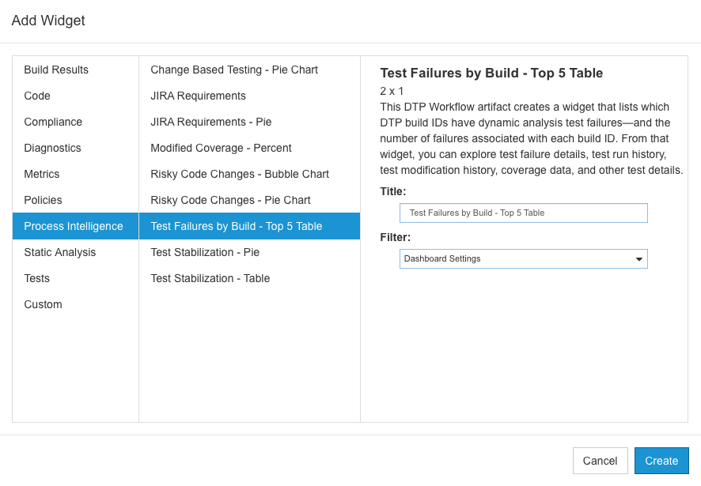
Task: Select Change Based Testing - Pie Chart widget
Action: point(249,70)
